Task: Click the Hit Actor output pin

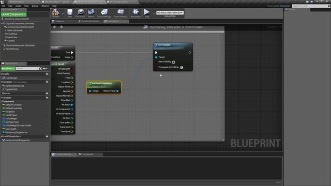Action: (x=72, y=104)
